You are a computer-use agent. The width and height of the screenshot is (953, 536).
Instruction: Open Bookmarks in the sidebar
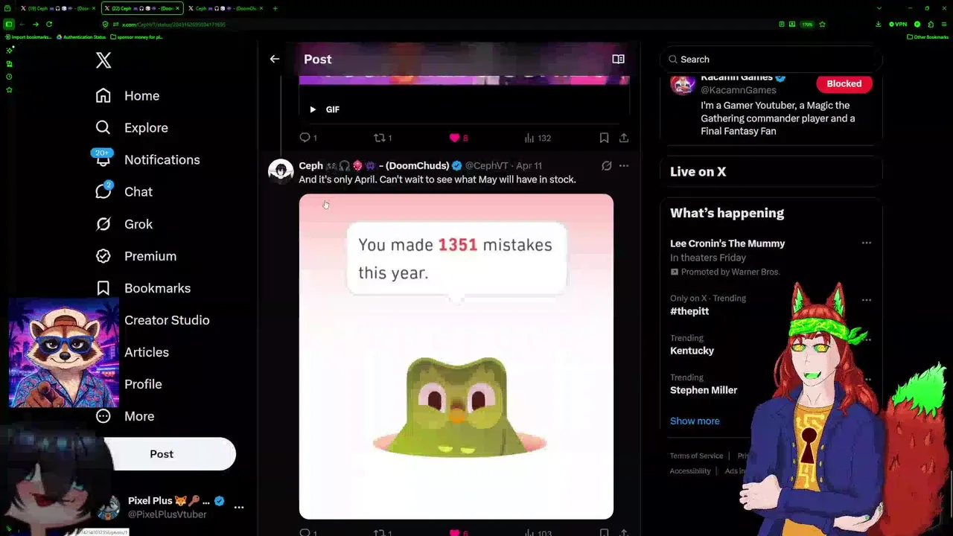pos(143,287)
